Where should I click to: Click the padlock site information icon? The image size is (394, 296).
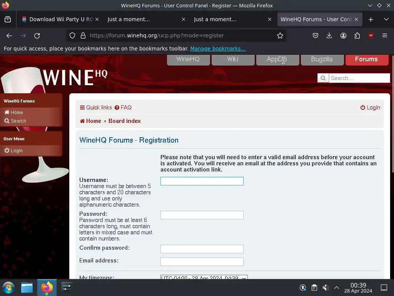coord(83,36)
